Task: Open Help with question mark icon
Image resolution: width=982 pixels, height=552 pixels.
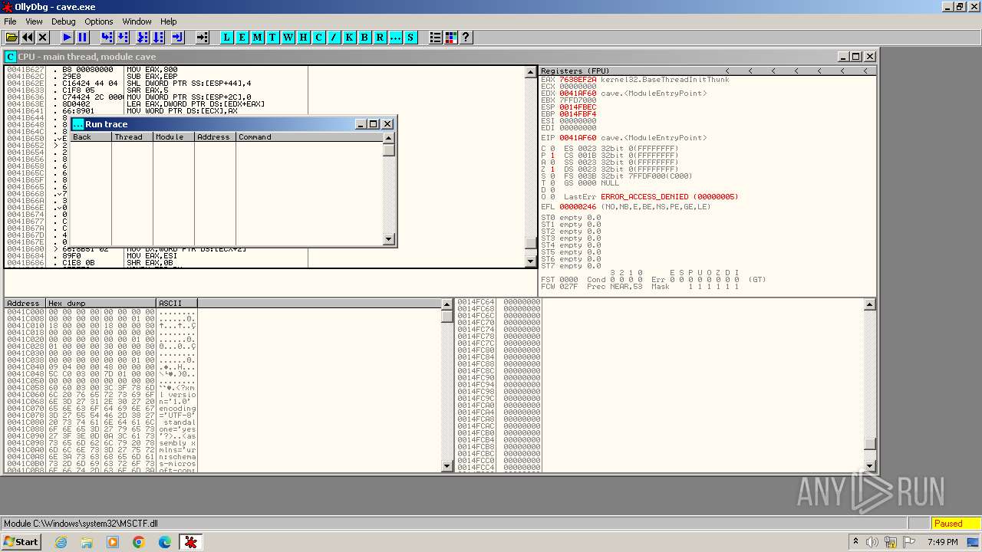Action: pos(466,37)
